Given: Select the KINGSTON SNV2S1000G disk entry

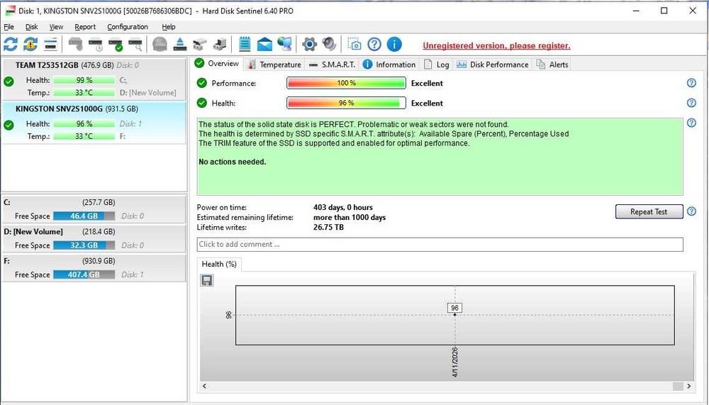Looking at the screenshot, I should pyautogui.click(x=94, y=123).
